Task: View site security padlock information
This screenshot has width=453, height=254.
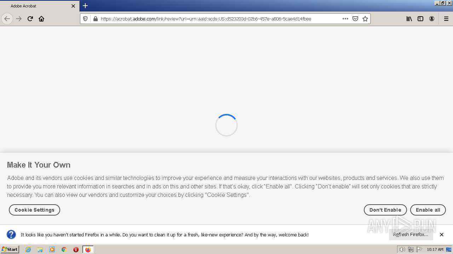Action: (95, 19)
